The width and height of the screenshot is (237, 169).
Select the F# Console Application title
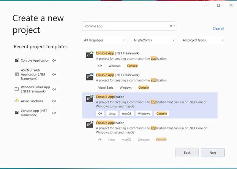click(110, 123)
